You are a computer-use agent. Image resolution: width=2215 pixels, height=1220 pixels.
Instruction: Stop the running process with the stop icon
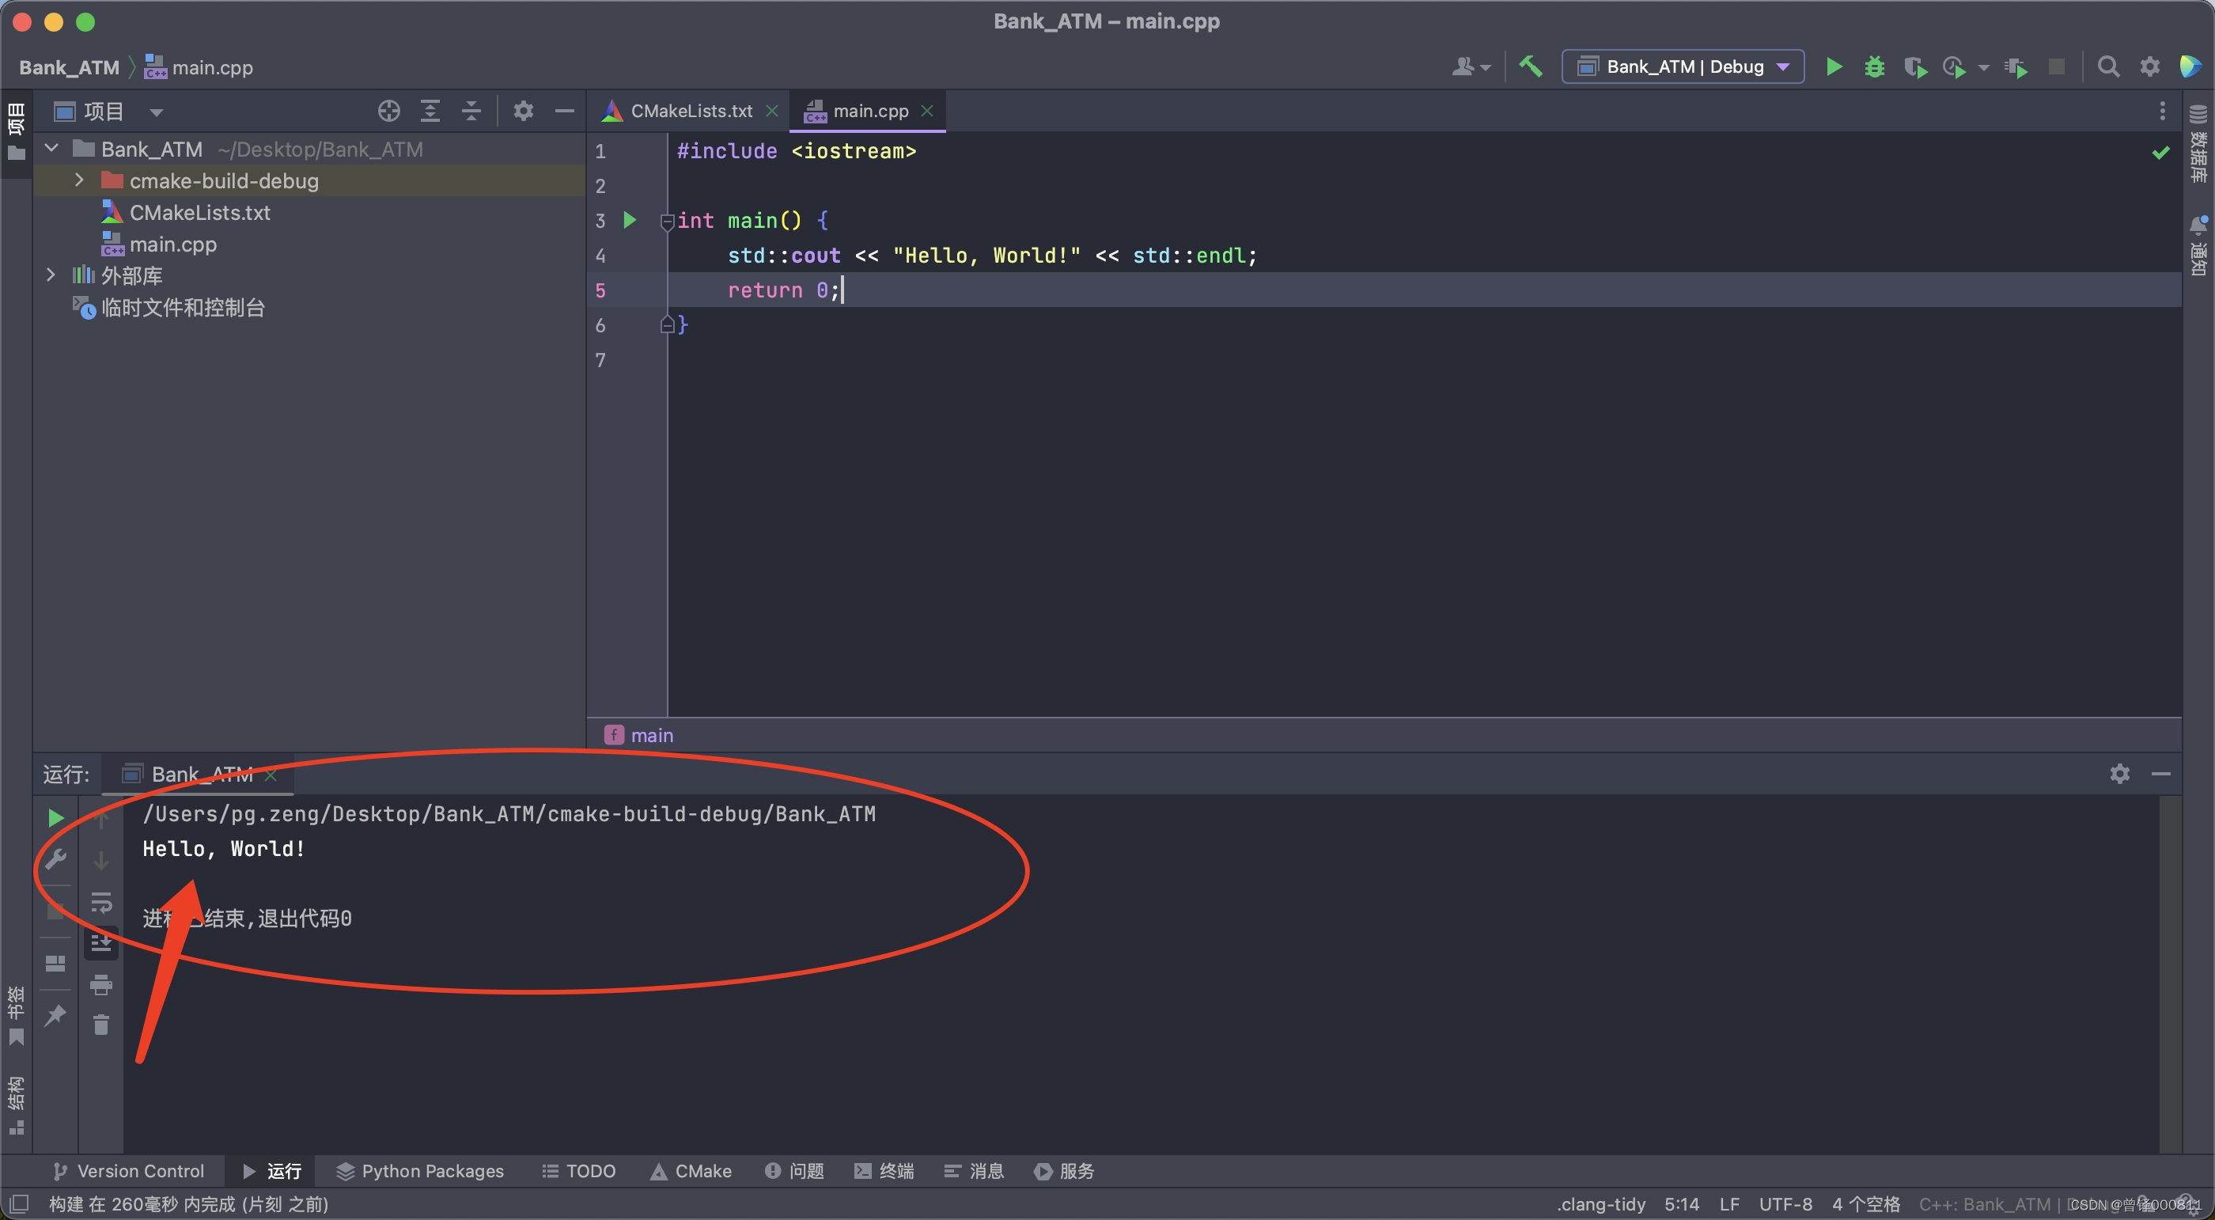pos(2056,66)
